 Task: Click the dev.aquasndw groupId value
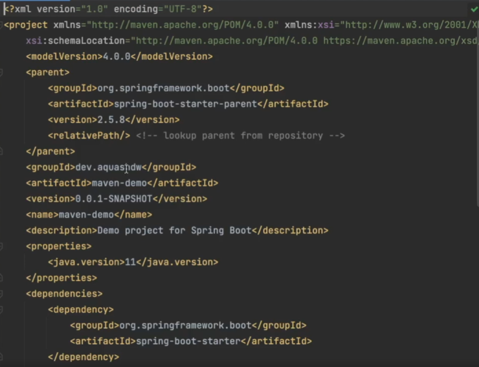[x=108, y=167]
